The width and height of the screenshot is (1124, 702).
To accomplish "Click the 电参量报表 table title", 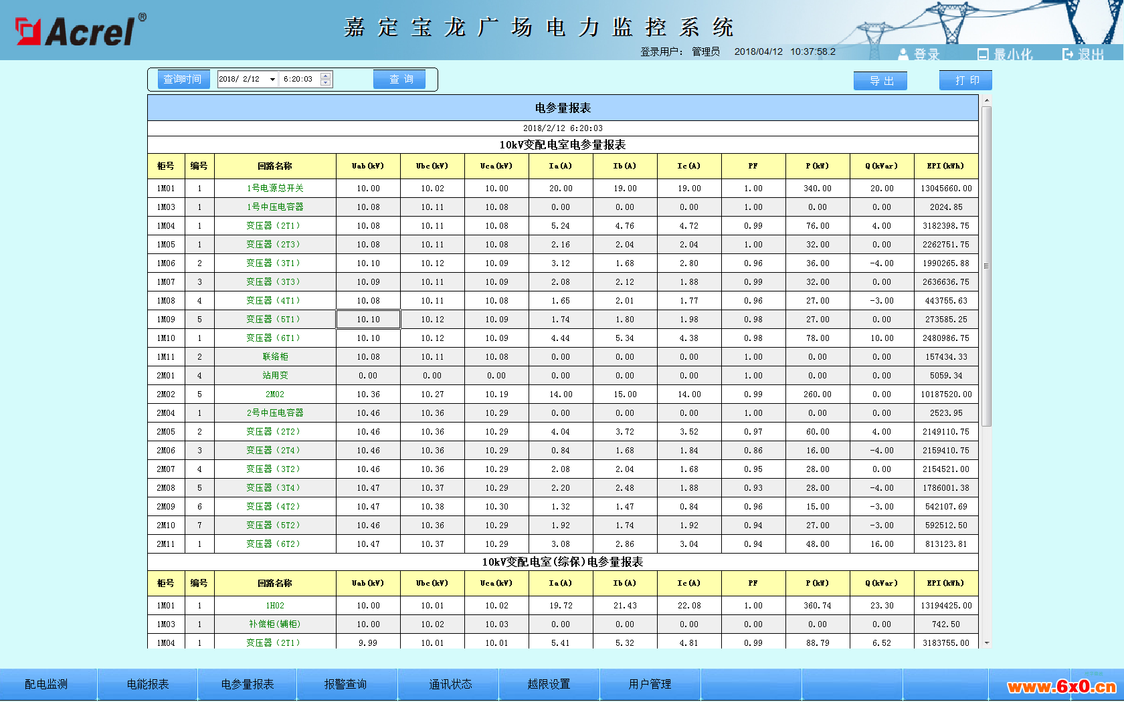I will 563,108.
